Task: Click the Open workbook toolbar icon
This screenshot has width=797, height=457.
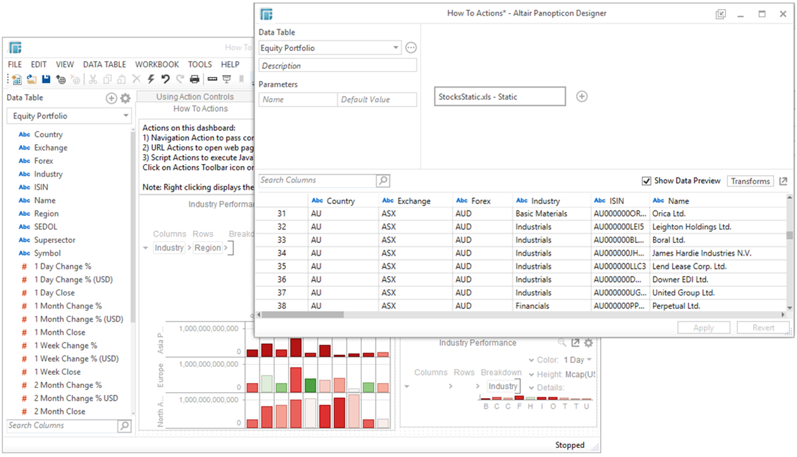Action: (x=32, y=79)
